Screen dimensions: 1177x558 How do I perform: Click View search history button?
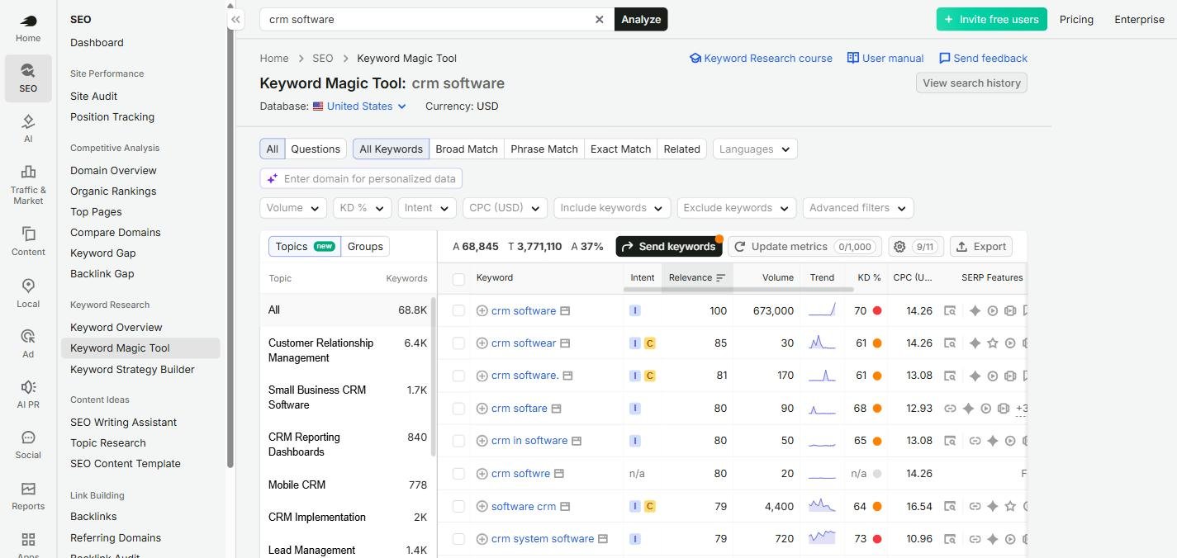(x=971, y=83)
